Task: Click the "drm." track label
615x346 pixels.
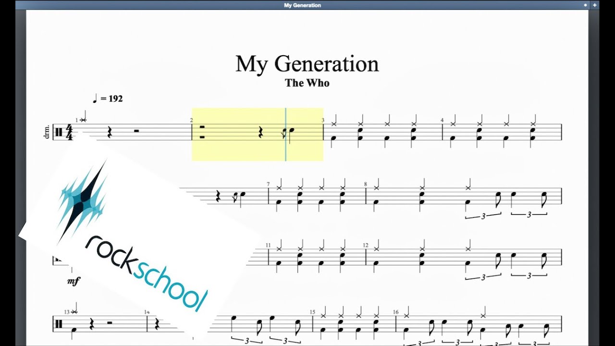Action: pos(47,132)
